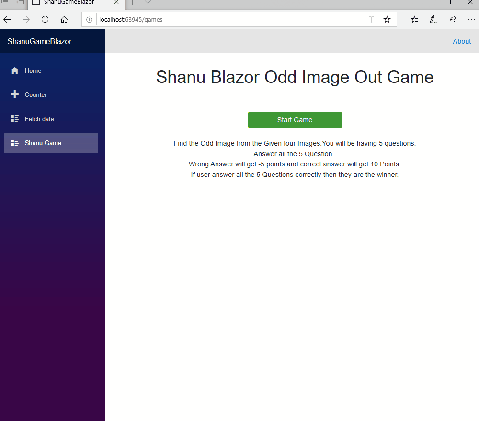Click the Shanu Blazor Odd Image Out Game heading
Screen dimensions: 479x421
[295, 77]
